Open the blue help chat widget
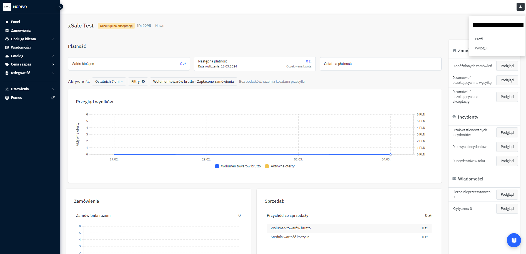The height and width of the screenshot is (254, 526). [514, 240]
